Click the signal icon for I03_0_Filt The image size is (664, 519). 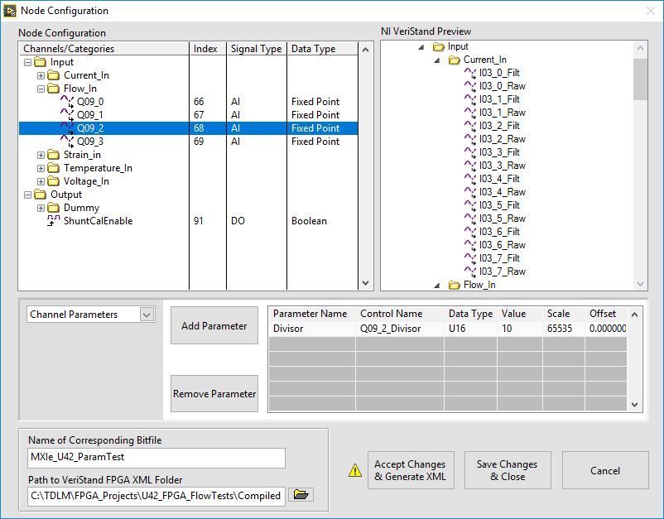pyautogui.click(x=470, y=73)
